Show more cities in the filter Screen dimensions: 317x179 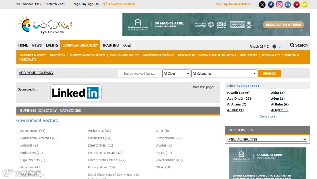(267, 116)
